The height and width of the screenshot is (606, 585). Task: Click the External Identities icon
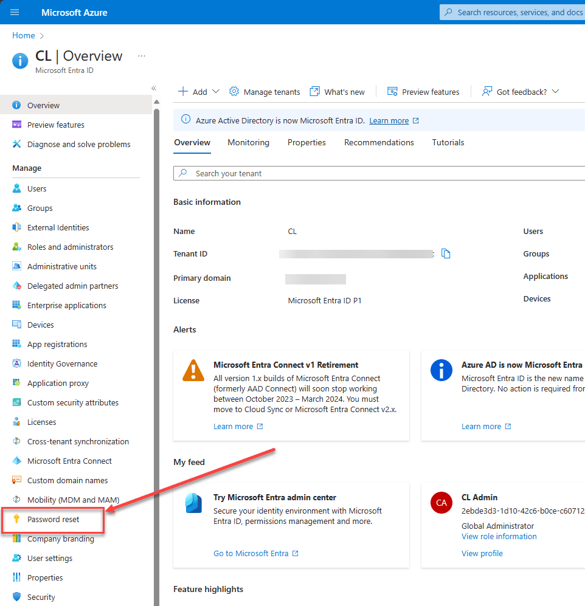[x=16, y=227]
